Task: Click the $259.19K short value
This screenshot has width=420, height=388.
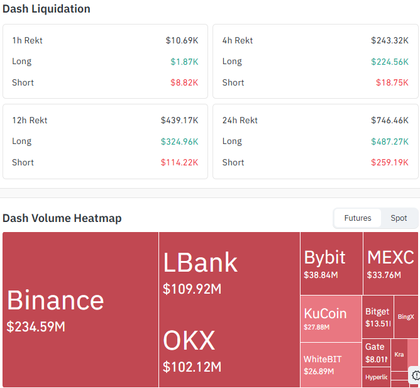Action: pyautogui.click(x=390, y=162)
